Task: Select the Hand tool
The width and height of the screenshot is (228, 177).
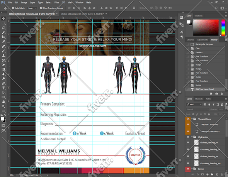Action: (3, 102)
